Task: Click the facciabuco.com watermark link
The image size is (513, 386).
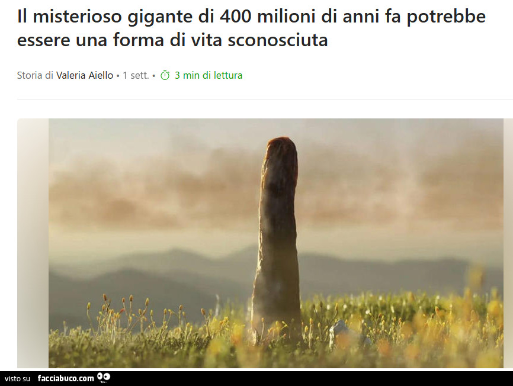Action: 66,378
